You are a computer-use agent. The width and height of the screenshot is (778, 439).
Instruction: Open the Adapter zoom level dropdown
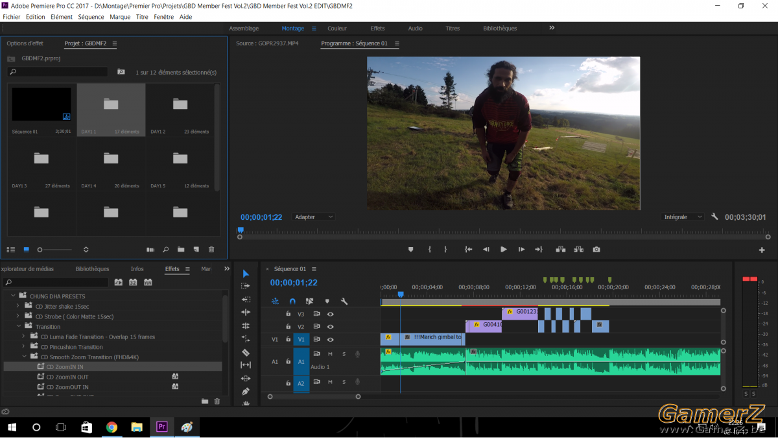point(314,217)
